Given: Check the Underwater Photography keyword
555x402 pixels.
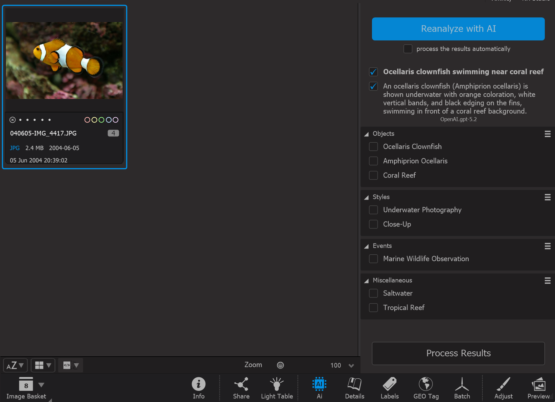Looking at the screenshot, I should pyautogui.click(x=373, y=210).
